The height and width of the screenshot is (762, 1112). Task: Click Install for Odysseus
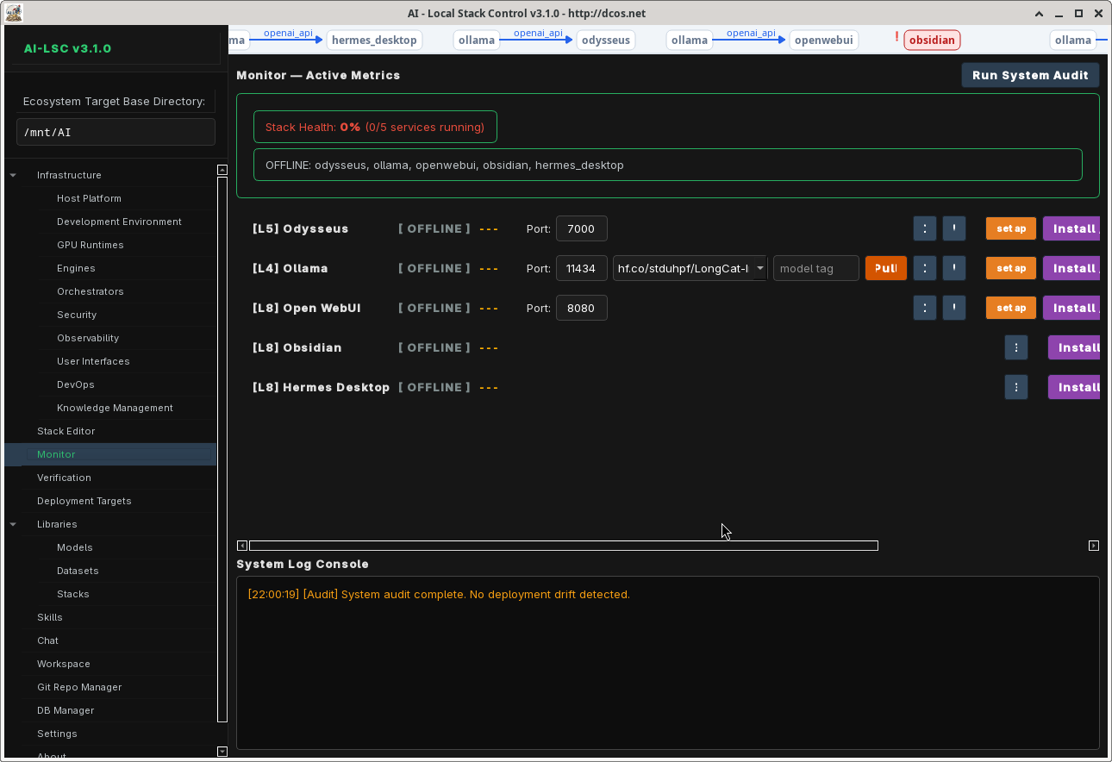pos(1071,228)
